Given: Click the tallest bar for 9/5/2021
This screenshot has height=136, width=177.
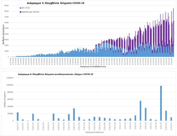Looking at the screenshot, I should click(x=161, y=103).
